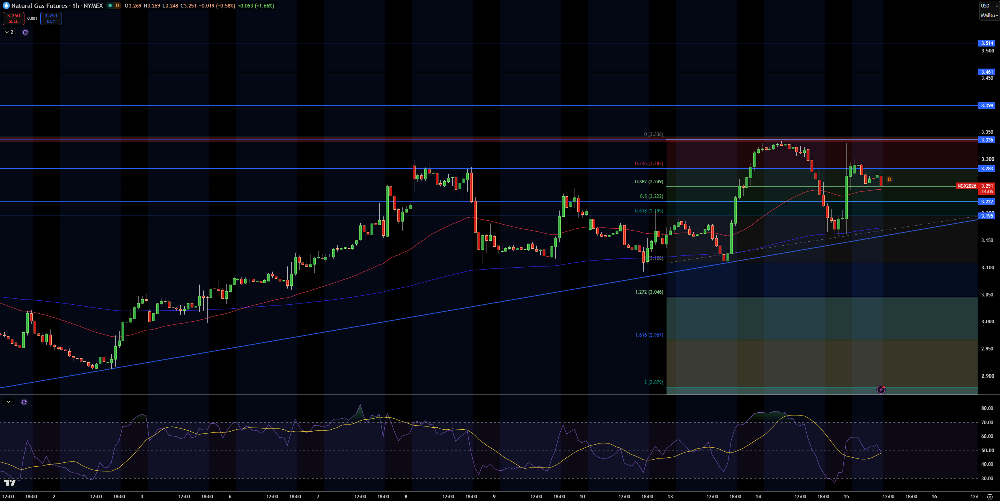Viewport: 1000px width, 501px height.
Task: Collapse the indicator legend showing 2
Action: pyautogui.click(x=9, y=32)
